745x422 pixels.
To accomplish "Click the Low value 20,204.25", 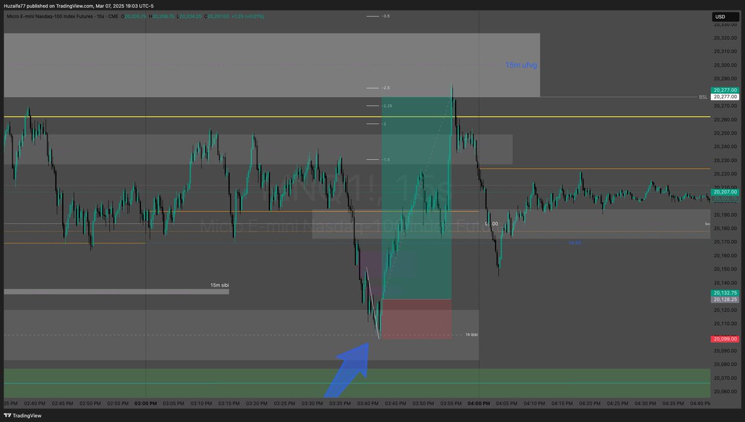I will point(191,16).
